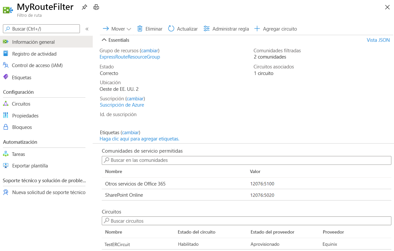Open Vista JSON link
This screenshot has width=394, height=251.
pyautogui.click(x=378, y=40)
